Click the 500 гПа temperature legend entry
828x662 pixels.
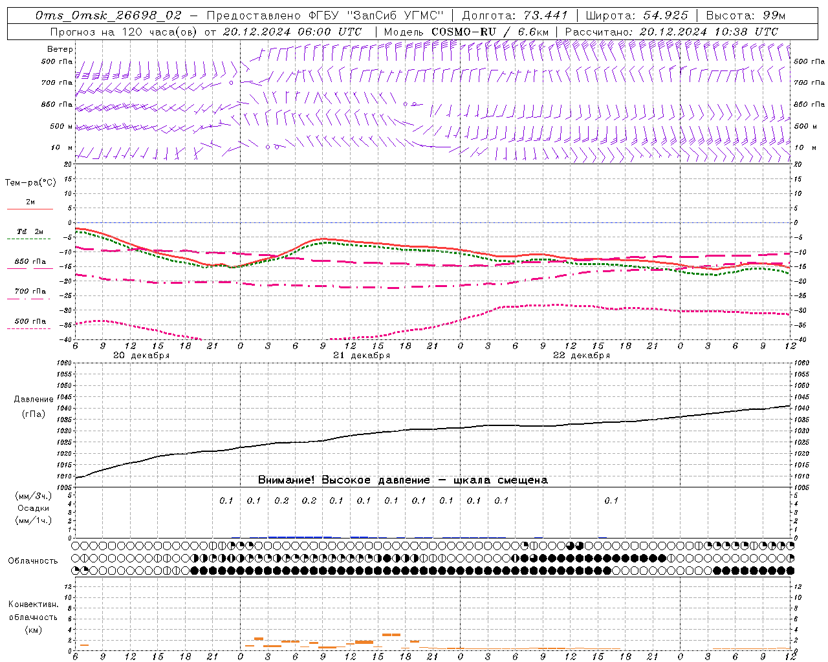(30, 324)
